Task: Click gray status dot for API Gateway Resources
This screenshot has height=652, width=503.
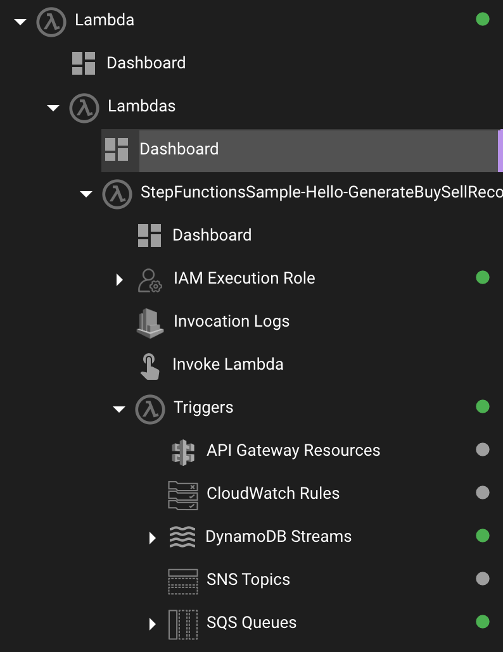Action: [483, 449]
